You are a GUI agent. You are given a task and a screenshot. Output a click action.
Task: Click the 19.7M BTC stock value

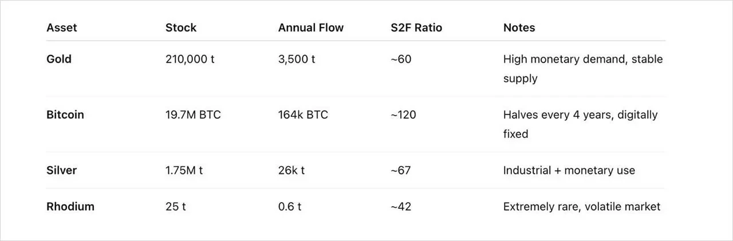(193, 114)
